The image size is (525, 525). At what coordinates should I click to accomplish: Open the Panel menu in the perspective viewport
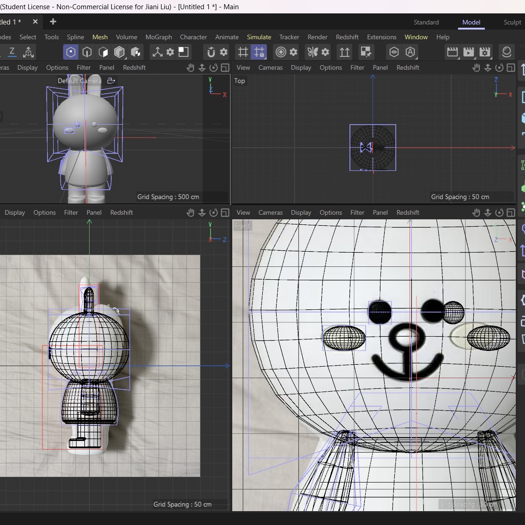tap(107, 67)
